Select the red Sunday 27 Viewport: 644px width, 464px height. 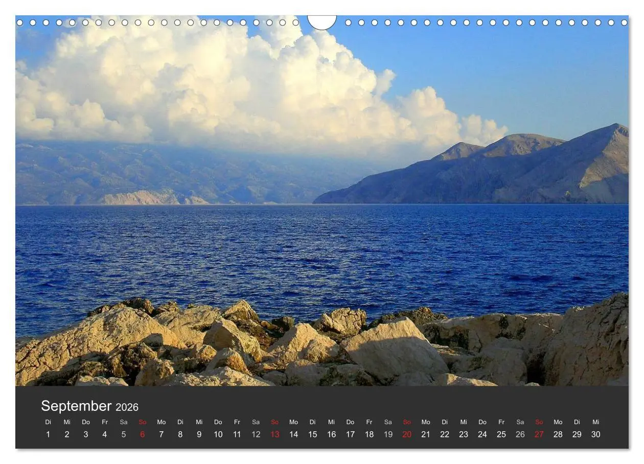pos(539,434)
